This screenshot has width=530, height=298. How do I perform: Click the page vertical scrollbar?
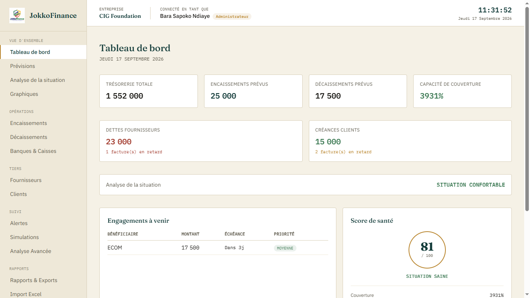[527, 109]
